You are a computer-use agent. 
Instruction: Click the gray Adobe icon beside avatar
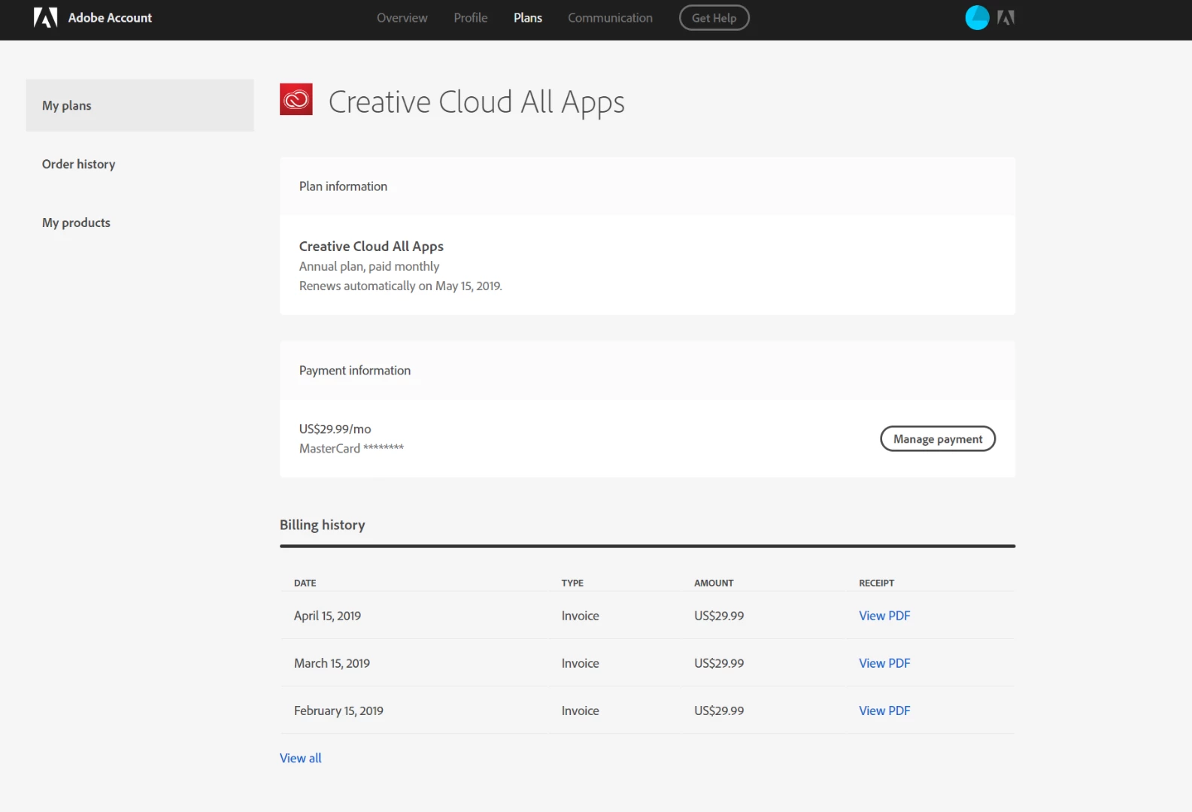[x=1006, y=17]
